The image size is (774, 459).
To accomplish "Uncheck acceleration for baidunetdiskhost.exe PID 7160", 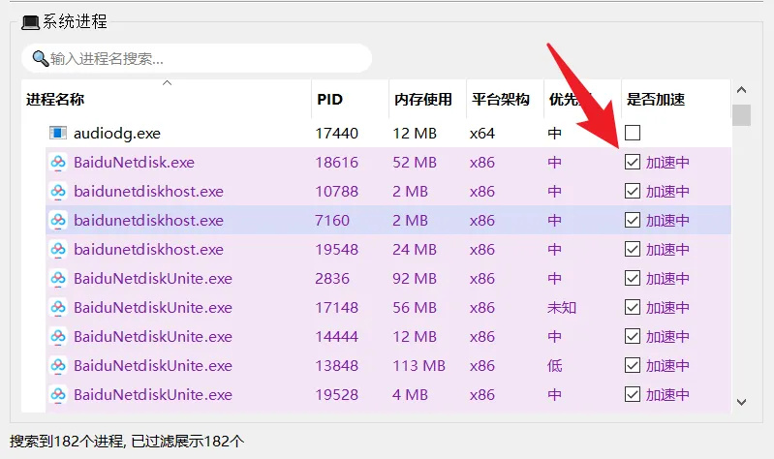I will tap(633, 220).
